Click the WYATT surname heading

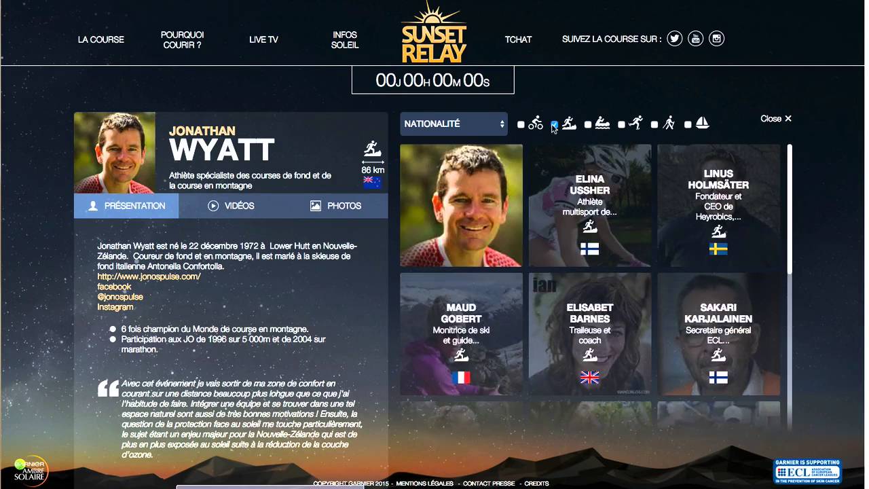(x=221, y=150)
